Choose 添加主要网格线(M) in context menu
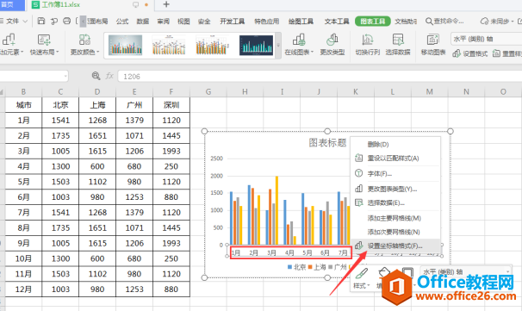This screenshot has height=311, width=522. (396, 218)
